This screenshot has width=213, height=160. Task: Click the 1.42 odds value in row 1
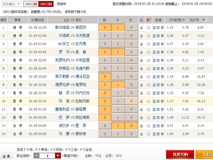pyautogui.click(x=170, y=28)
